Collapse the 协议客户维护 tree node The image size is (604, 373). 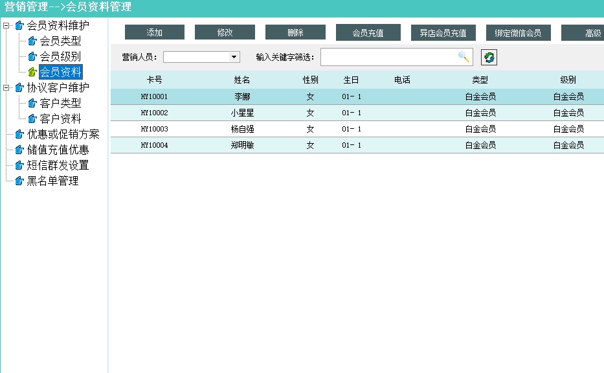tap(6, 88)
